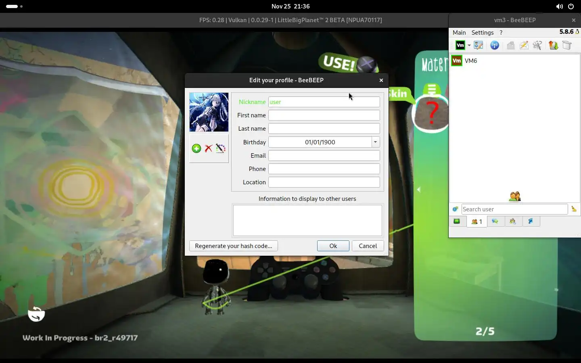Viewport: 581px width, 363px height.
Task: Click the green add profile picture icon
Action: (196, 148)
